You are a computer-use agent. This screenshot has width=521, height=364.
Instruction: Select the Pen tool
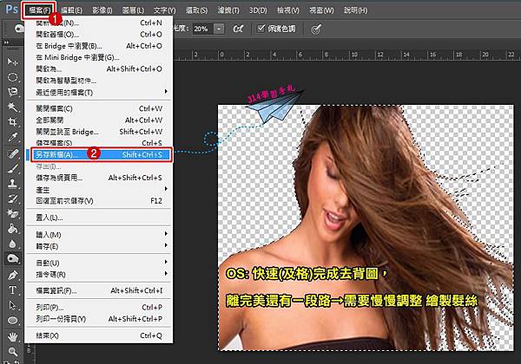point(13,275)
